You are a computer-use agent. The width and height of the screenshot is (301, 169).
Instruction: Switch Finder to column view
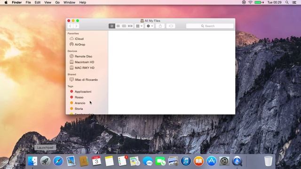pyautogui.click(x=124, y=26)
